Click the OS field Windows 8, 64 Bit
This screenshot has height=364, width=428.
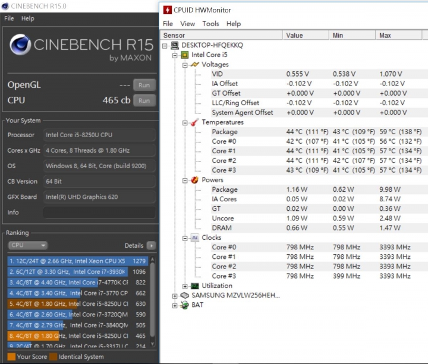coord(99,166)
